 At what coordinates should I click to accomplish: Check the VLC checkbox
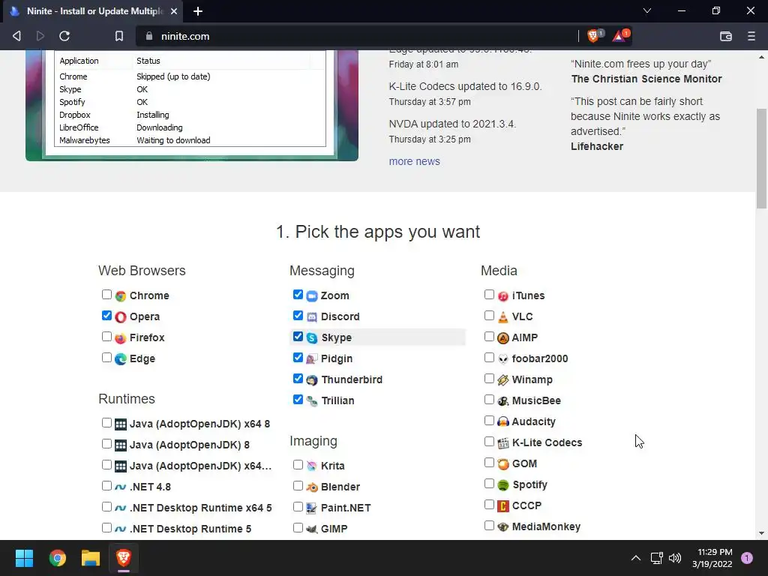point(489,316)
